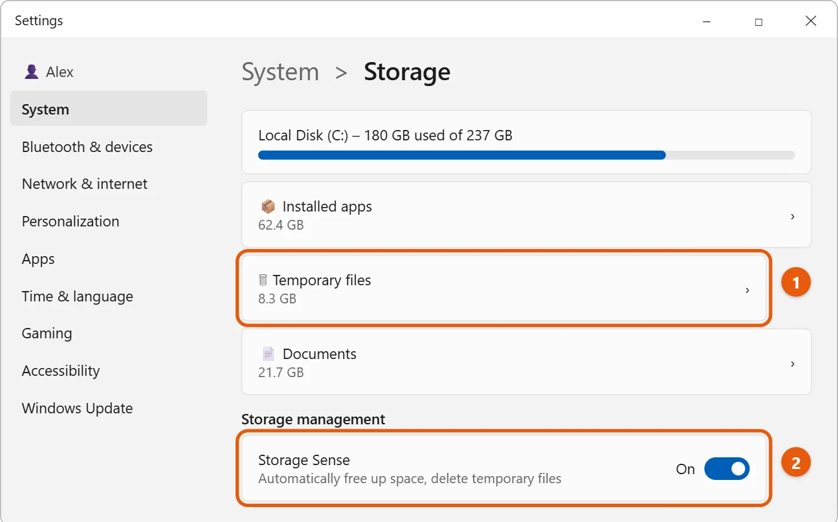Maximize the Settings window
838x522 pixels.
(758, 21)
